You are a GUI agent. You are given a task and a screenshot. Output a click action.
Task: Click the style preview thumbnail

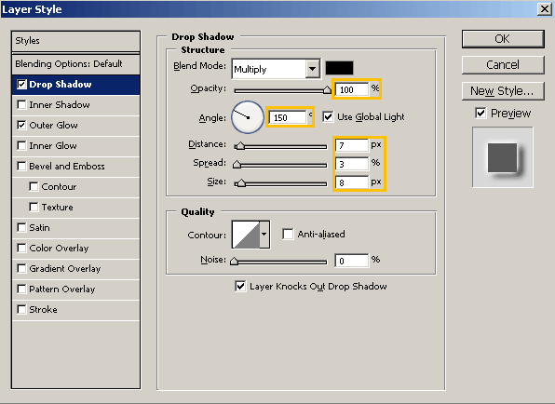502,157
